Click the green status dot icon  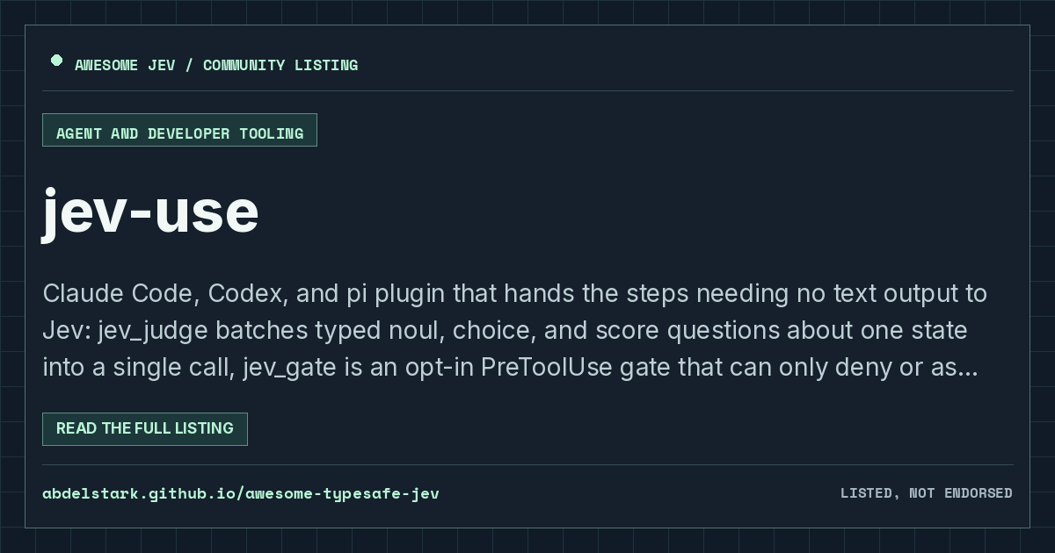[x=56, y=61]
